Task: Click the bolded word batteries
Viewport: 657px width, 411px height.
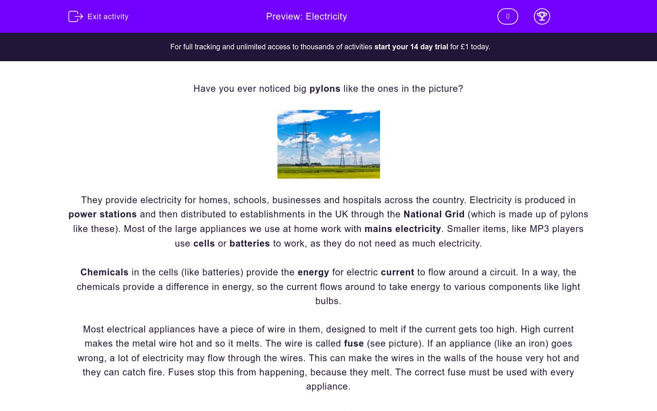Action: (x=250, y=243)
